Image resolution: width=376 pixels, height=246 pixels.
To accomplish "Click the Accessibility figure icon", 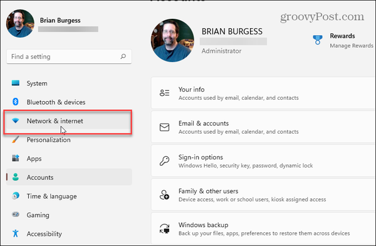I will point(16,233).
